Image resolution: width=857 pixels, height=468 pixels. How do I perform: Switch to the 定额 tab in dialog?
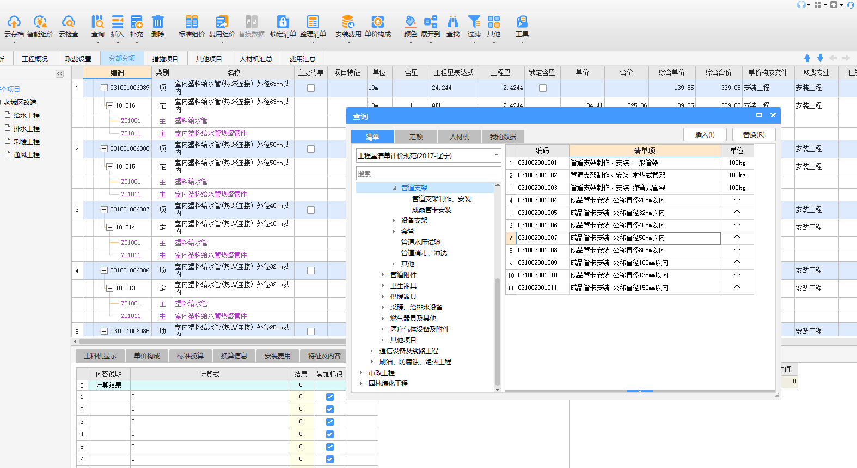tap(416, 136)
